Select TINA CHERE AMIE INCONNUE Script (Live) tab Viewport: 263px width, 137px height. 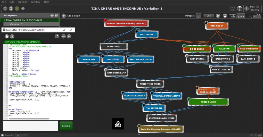(22, 42)
